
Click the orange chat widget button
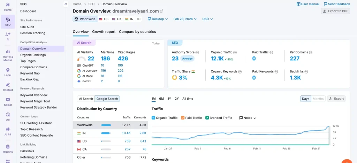[x=347, y=161]
